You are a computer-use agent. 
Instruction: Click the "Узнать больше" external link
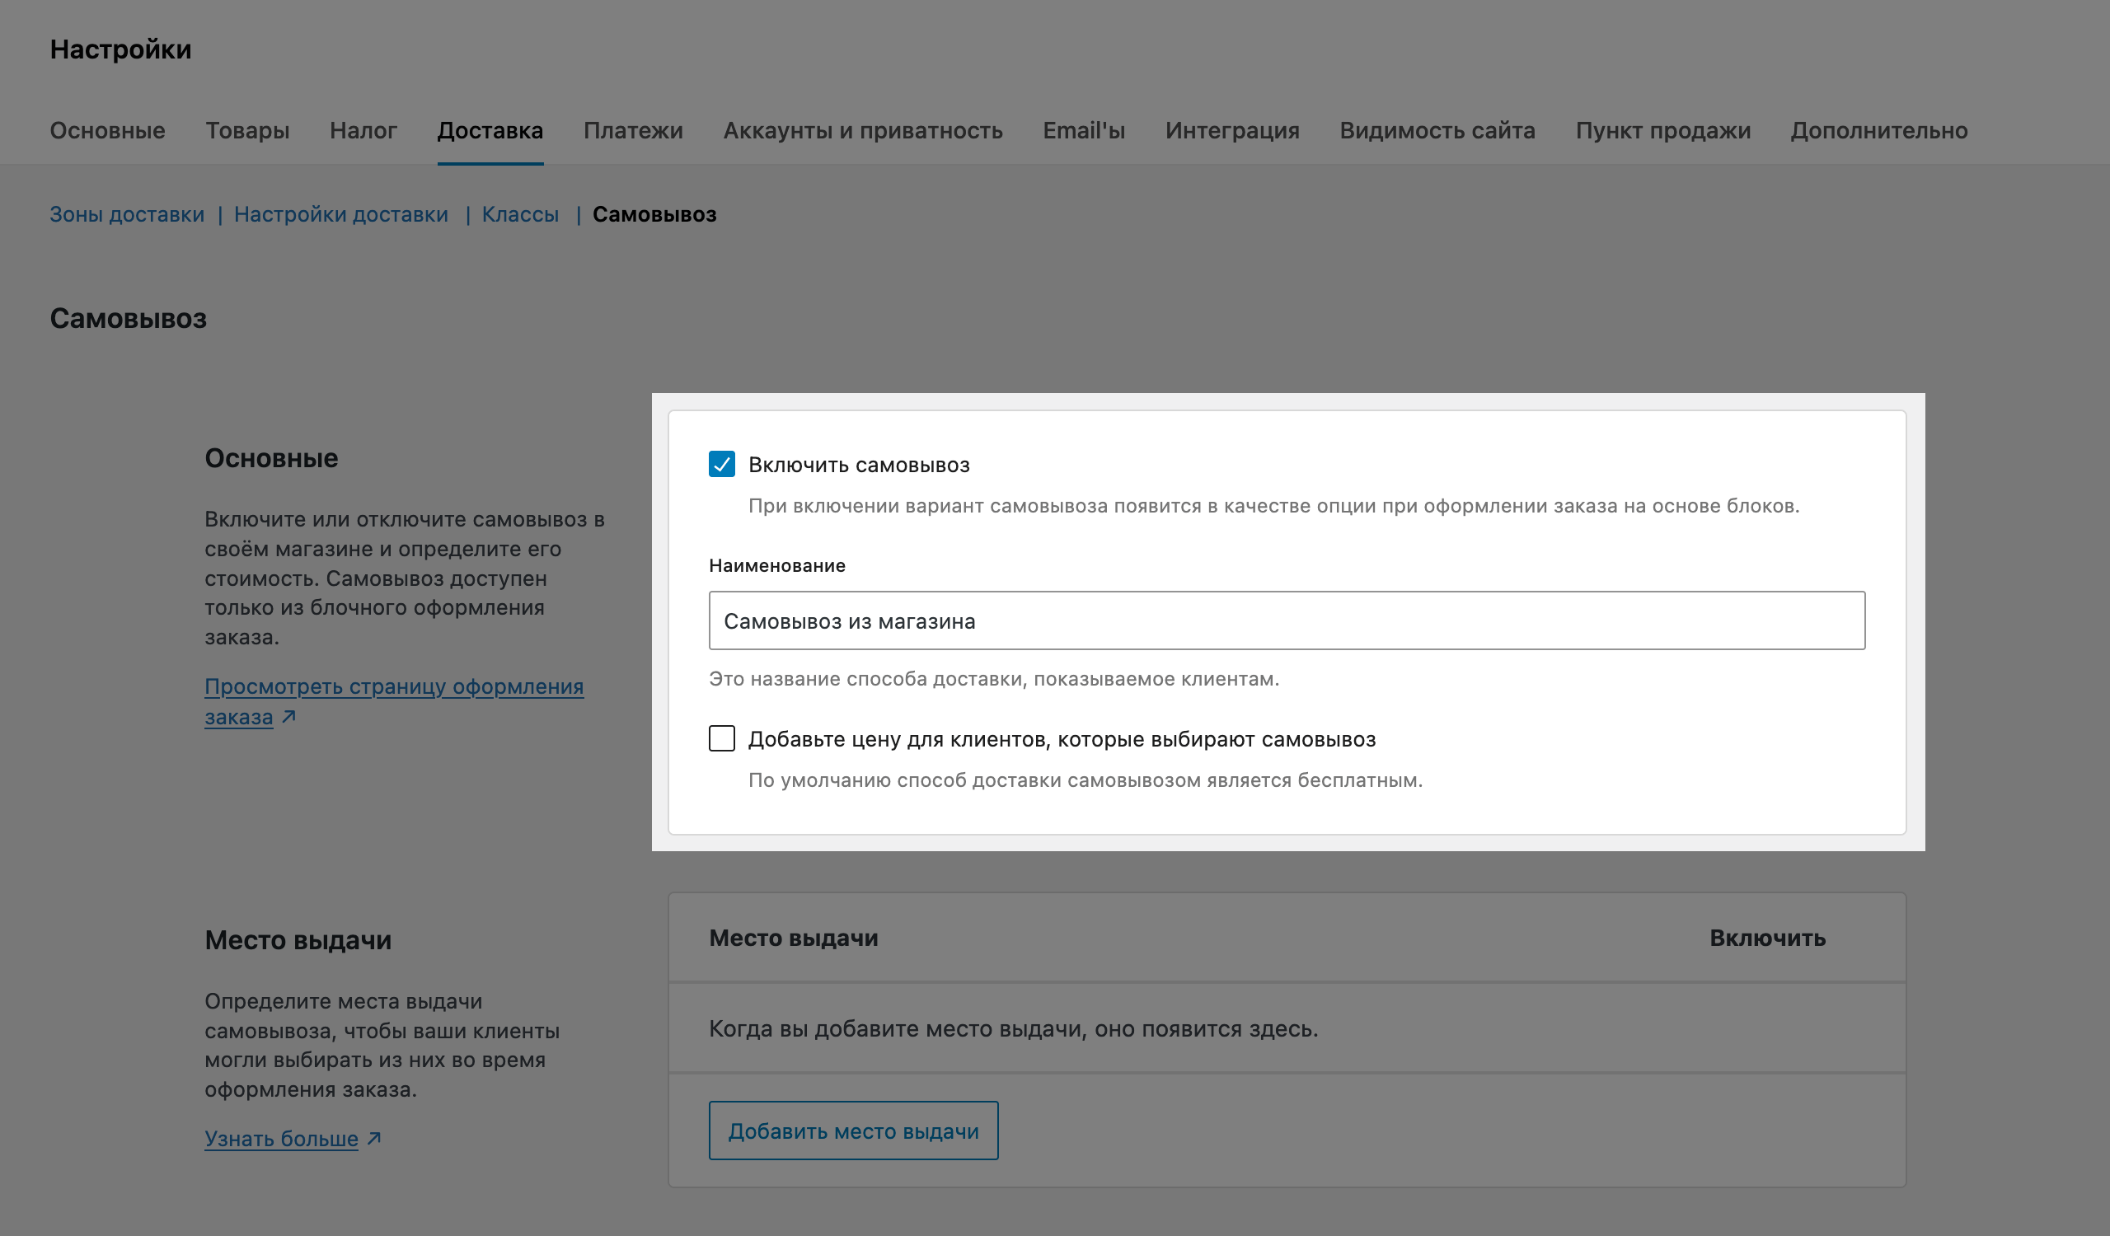pyautogui.click(x=281, y=1139)
